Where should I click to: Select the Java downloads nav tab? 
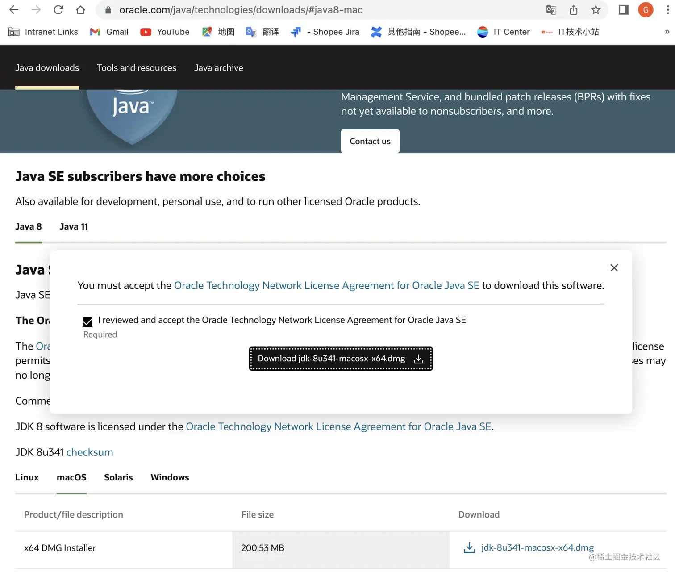pos(47,68)
